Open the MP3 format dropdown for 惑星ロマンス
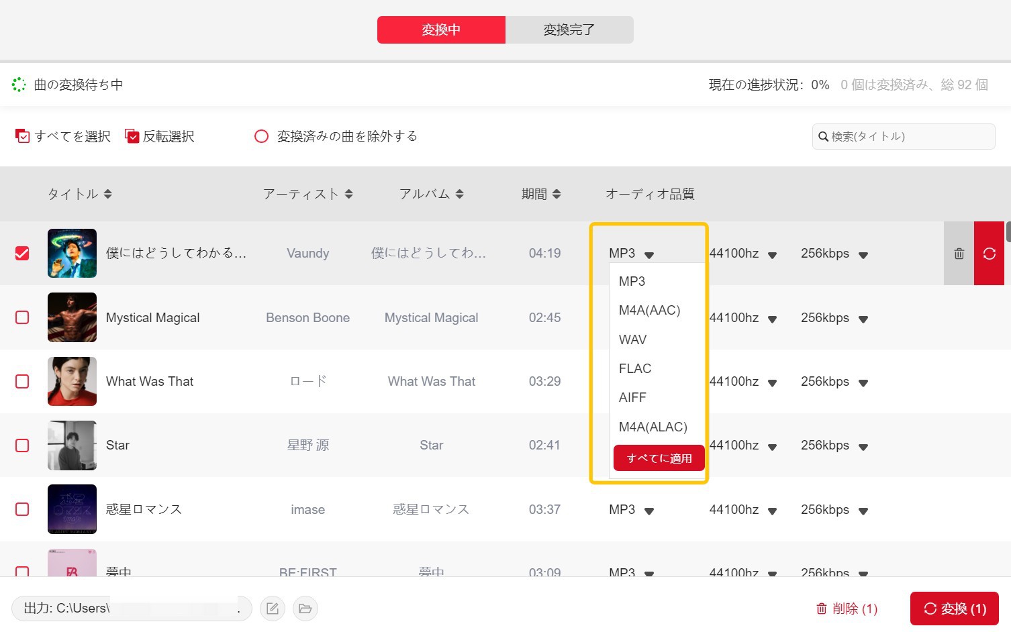Screen dimensions: 1011x632 (648, 511)
